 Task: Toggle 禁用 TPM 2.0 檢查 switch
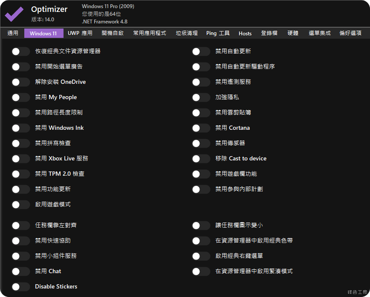(20, 174)
